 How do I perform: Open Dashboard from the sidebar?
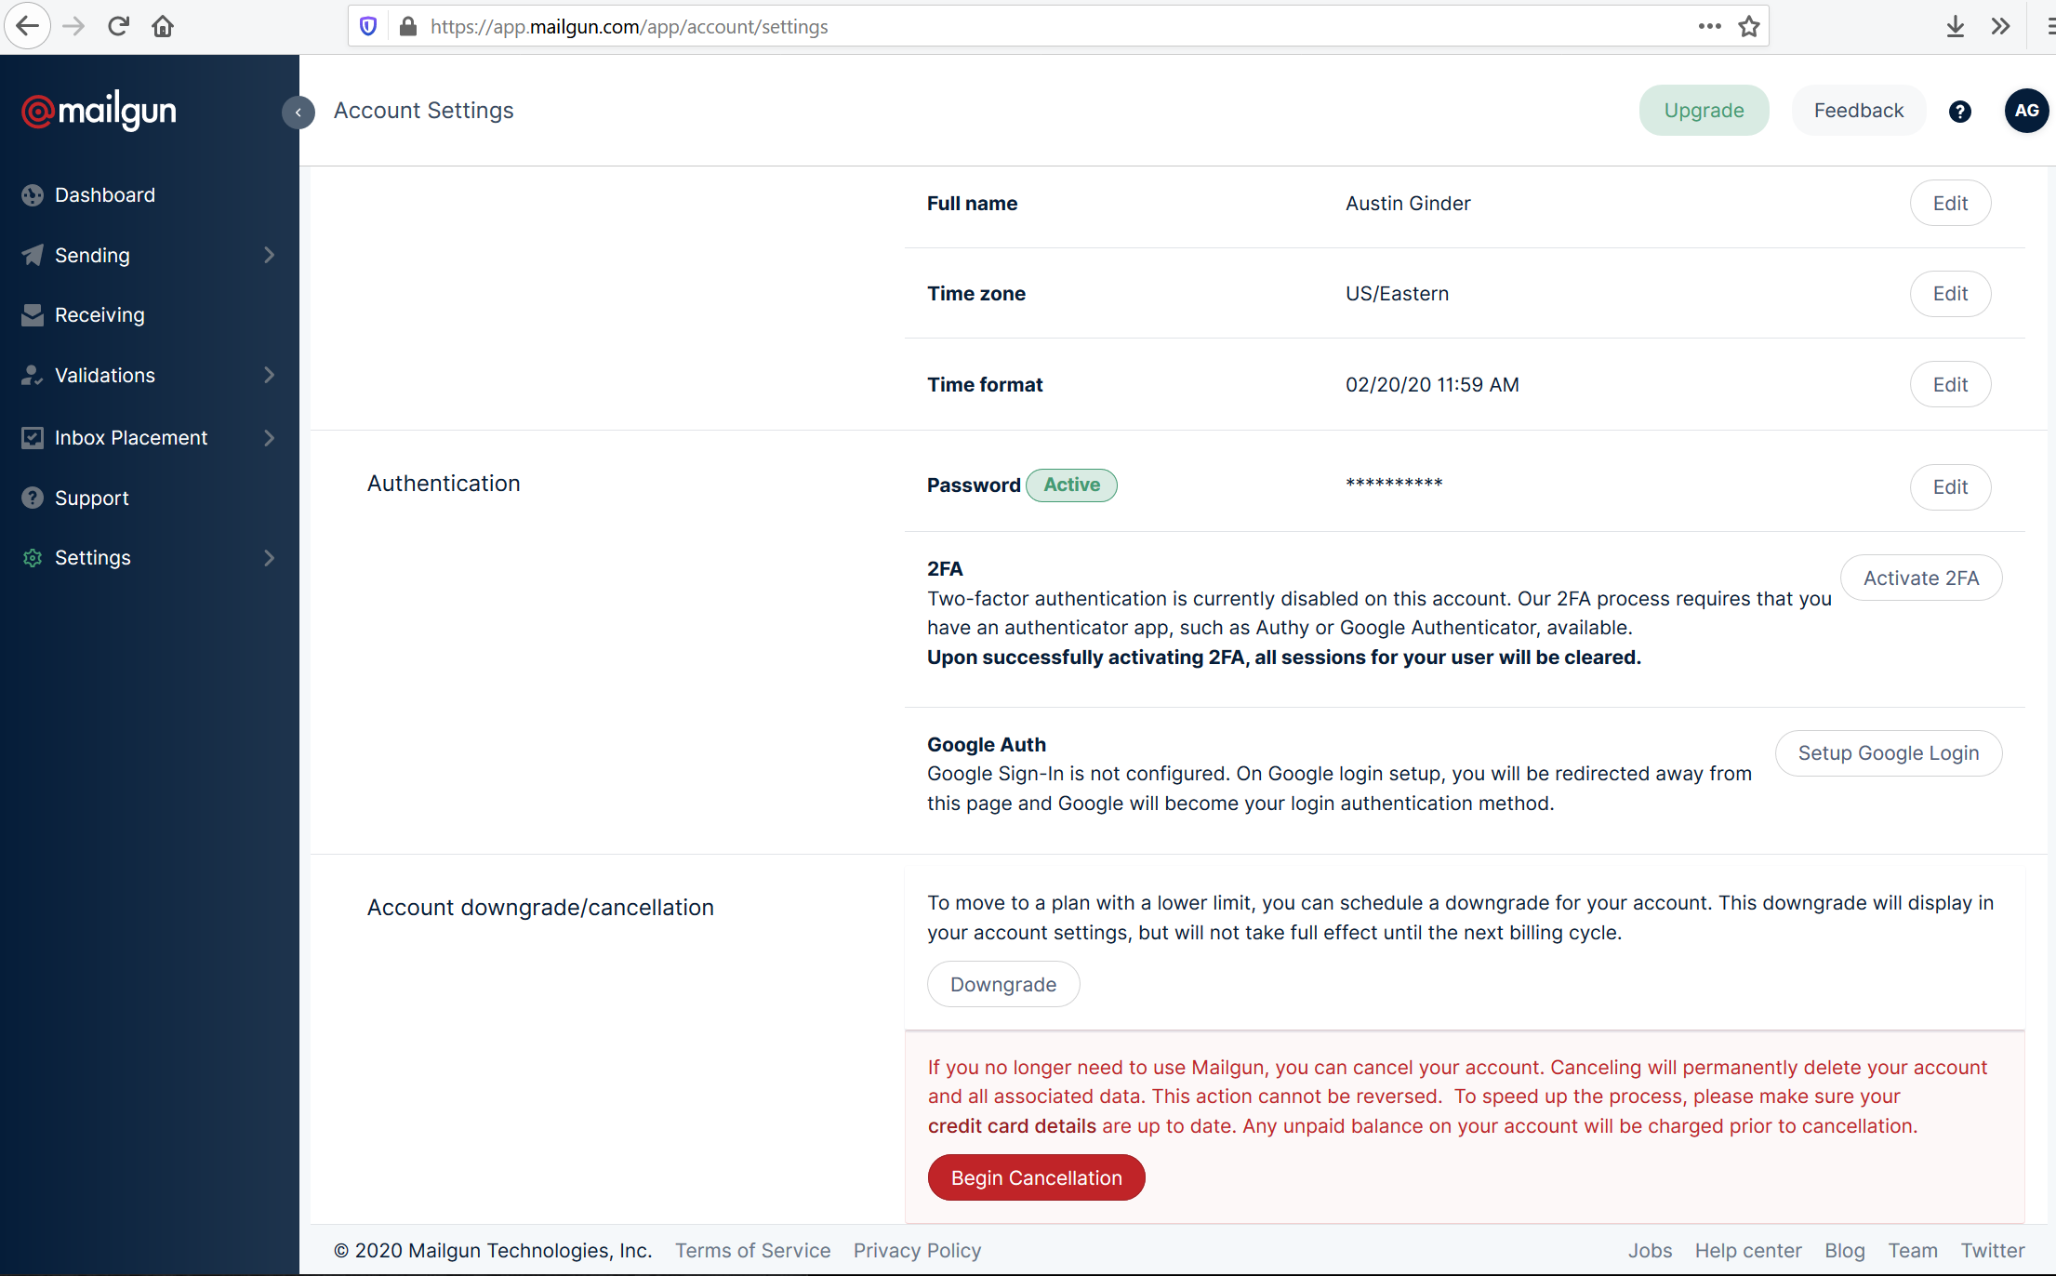(x=105, y=195)
